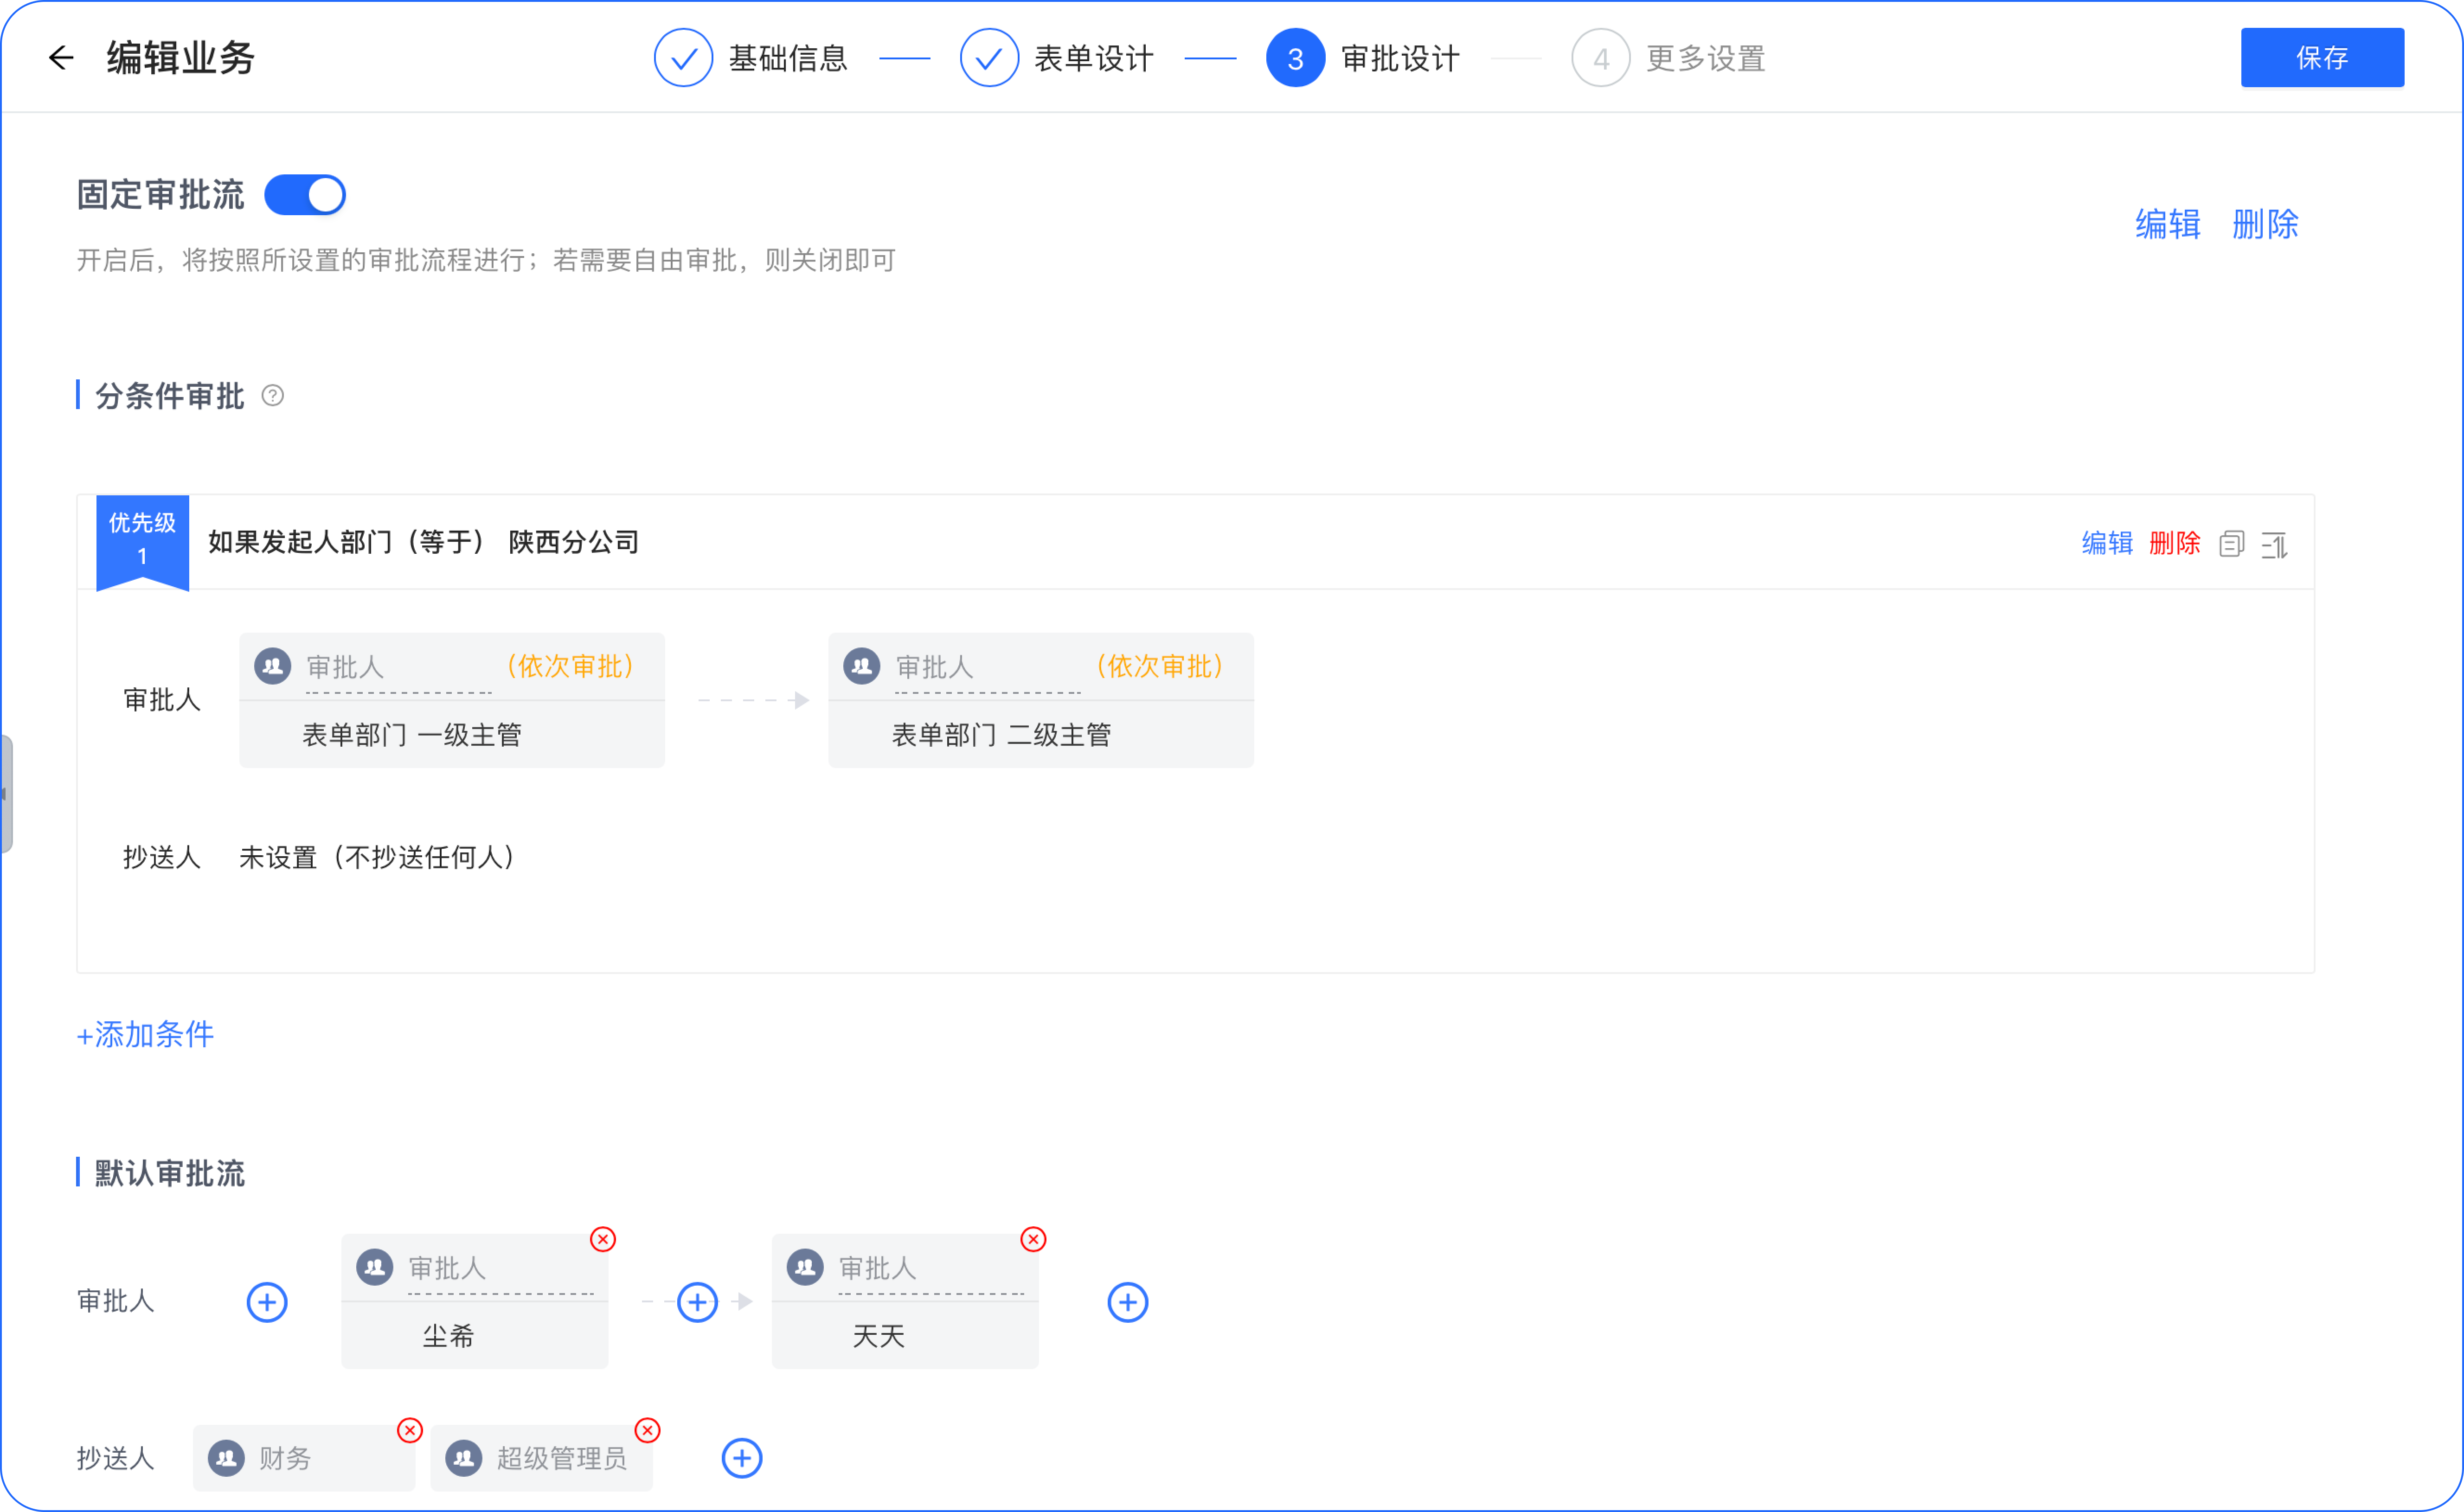Click the avatar icon on 财务 chip

click(x=226, y=1458)
